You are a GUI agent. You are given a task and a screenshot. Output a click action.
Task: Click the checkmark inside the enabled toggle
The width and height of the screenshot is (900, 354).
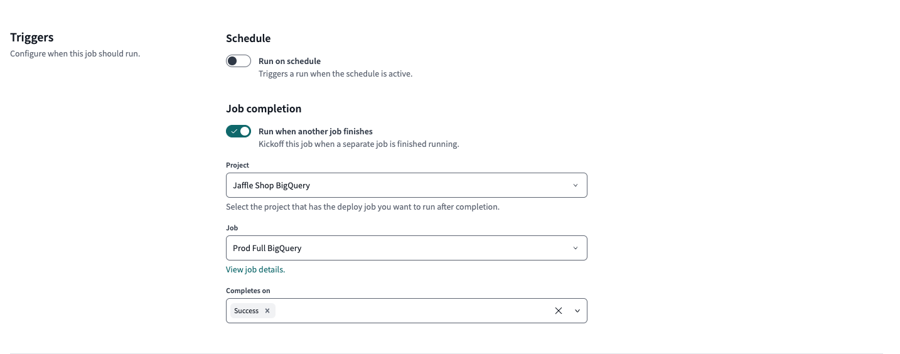(x=233, y=131)
